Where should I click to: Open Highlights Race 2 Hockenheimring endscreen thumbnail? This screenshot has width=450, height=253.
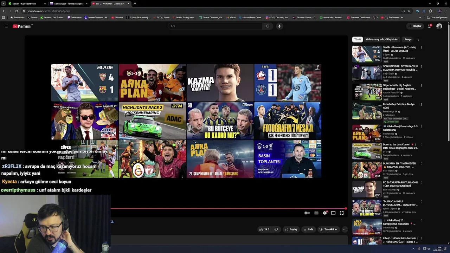[x=153, y=121]
